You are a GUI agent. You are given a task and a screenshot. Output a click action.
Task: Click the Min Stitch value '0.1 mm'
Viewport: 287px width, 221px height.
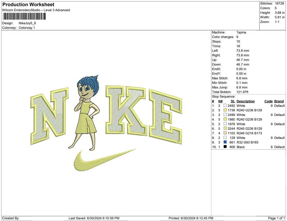[x=242, y=83]
